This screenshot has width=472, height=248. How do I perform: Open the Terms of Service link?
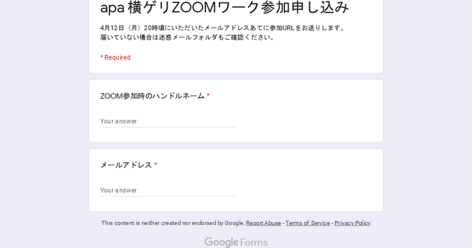308,223
